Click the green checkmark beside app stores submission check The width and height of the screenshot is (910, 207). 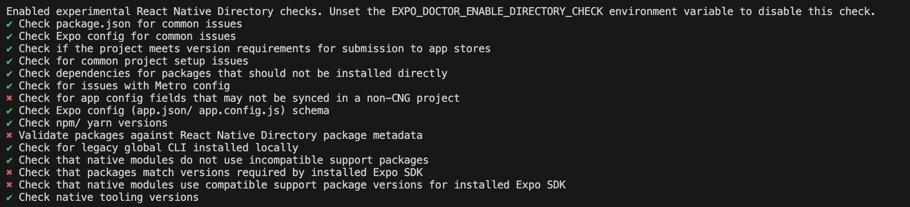click(9, 49)
